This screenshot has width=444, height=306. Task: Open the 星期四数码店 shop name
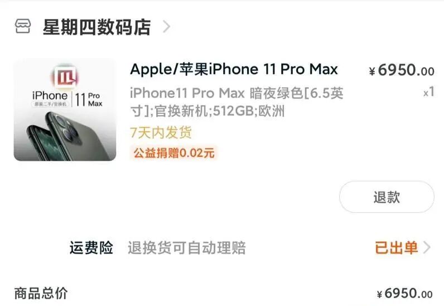pos(96,27)
